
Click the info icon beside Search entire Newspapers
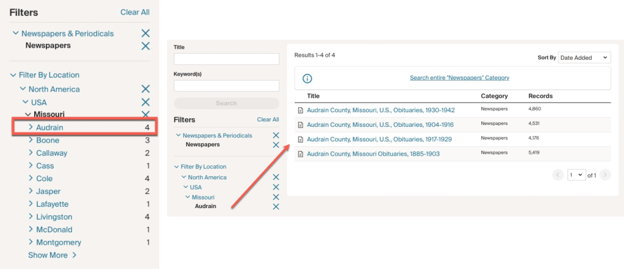(x=307, y=78)
